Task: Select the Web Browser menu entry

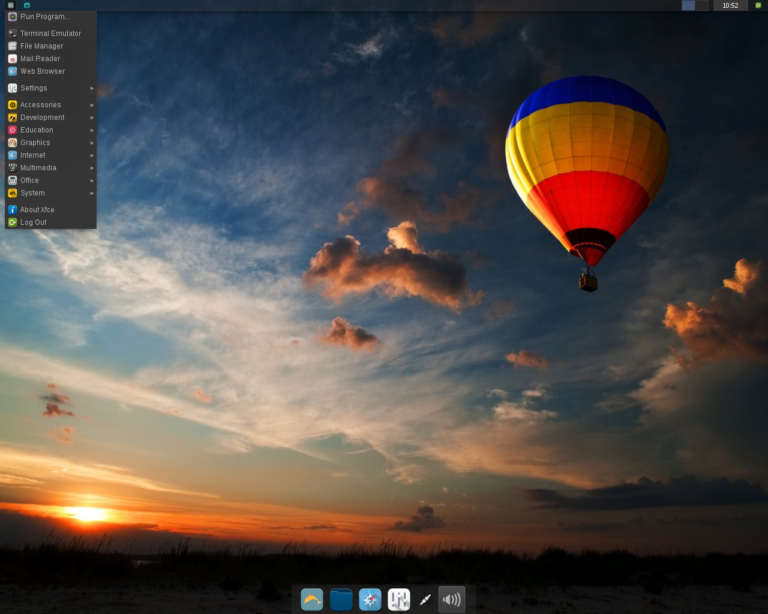Action: [51, 71]
